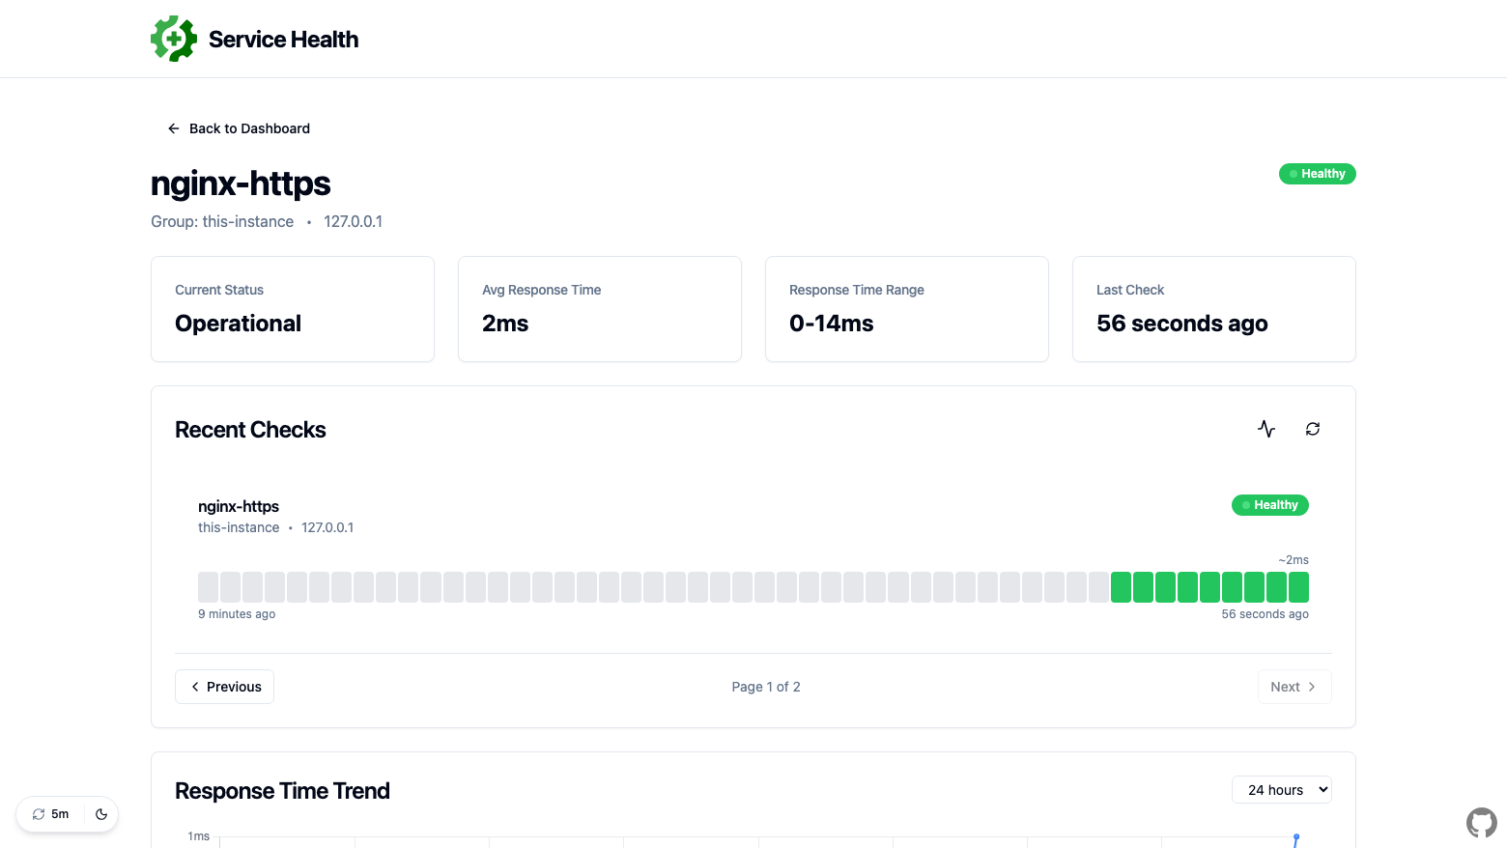The image size is (1507, 848).
Task: Change the 5m auto-refresh interval
Action: point(50,814)
